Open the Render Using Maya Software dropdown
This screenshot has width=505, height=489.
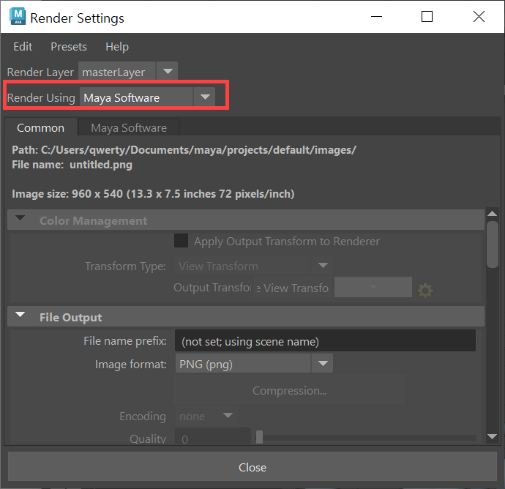click(147, 97)
